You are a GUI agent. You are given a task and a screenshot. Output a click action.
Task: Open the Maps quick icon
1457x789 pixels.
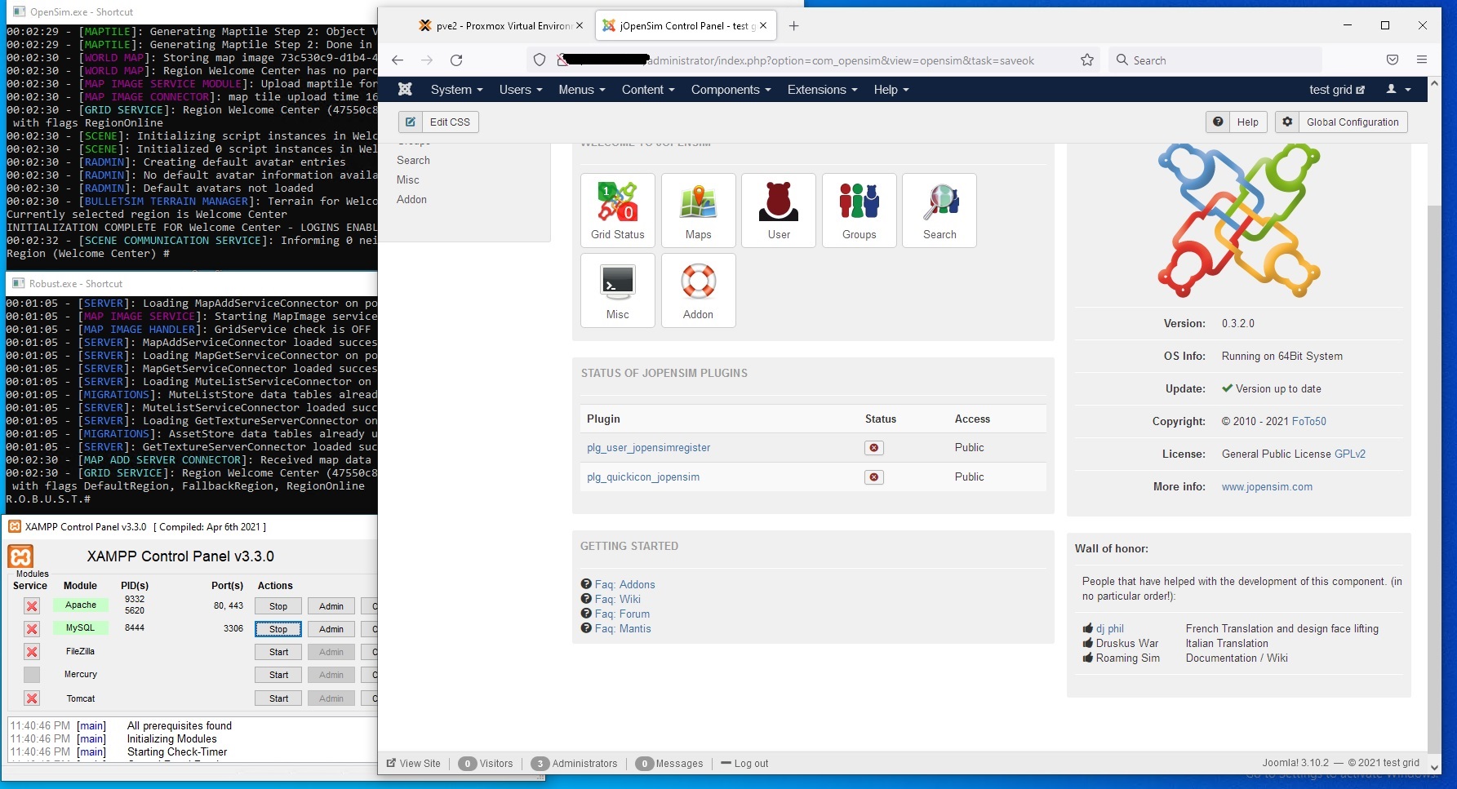[698, 211]
